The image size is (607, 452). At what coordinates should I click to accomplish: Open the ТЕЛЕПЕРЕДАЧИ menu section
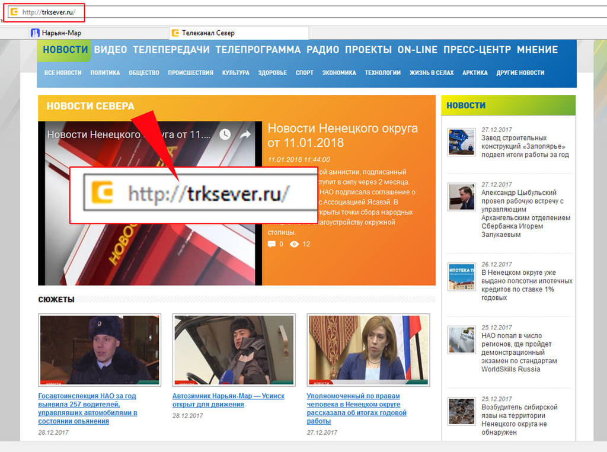171,50
